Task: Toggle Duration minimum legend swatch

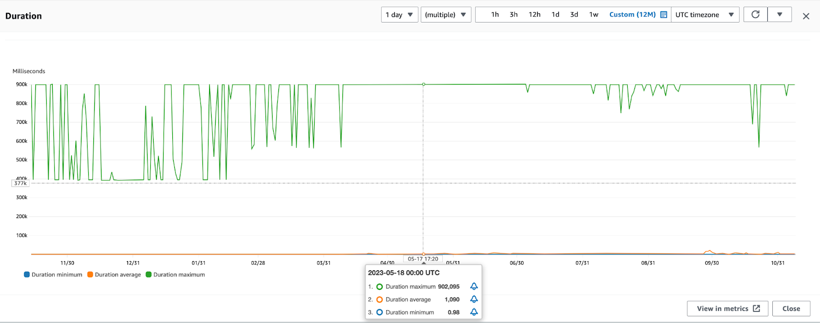Action: [x=27, y=274]
